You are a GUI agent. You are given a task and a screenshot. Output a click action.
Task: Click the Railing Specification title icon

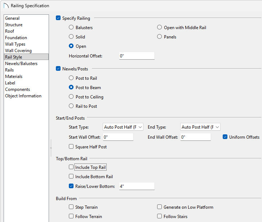coord(6,5)
